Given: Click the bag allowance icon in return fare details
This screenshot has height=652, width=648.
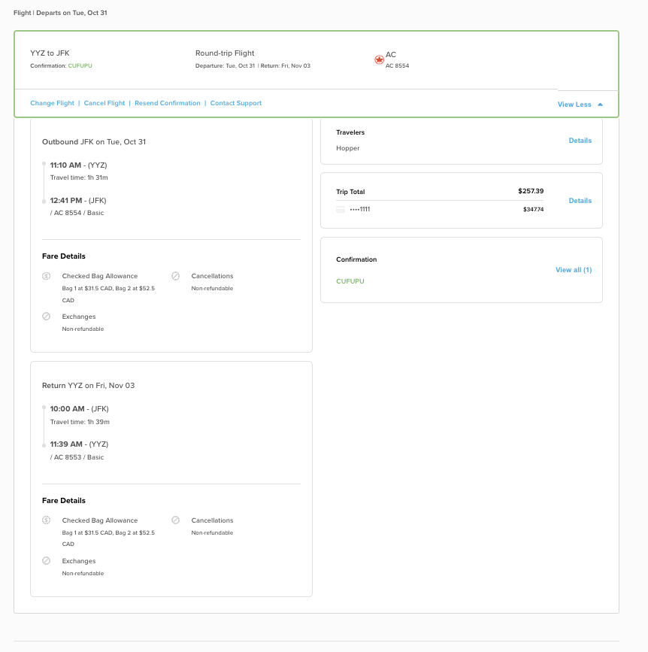Looking at the screenshot, I should tap(46, 520).
